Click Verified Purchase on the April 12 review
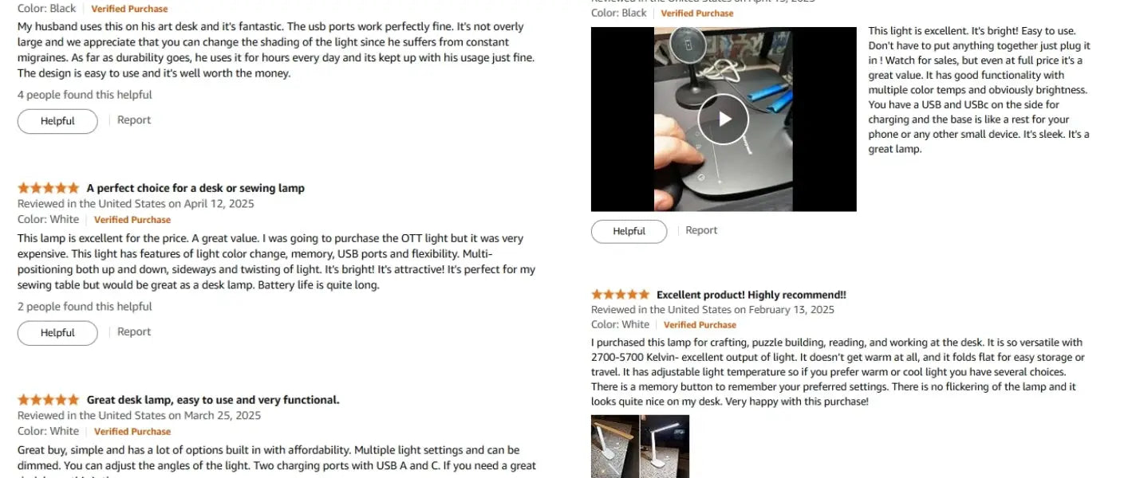 point(132,220)
